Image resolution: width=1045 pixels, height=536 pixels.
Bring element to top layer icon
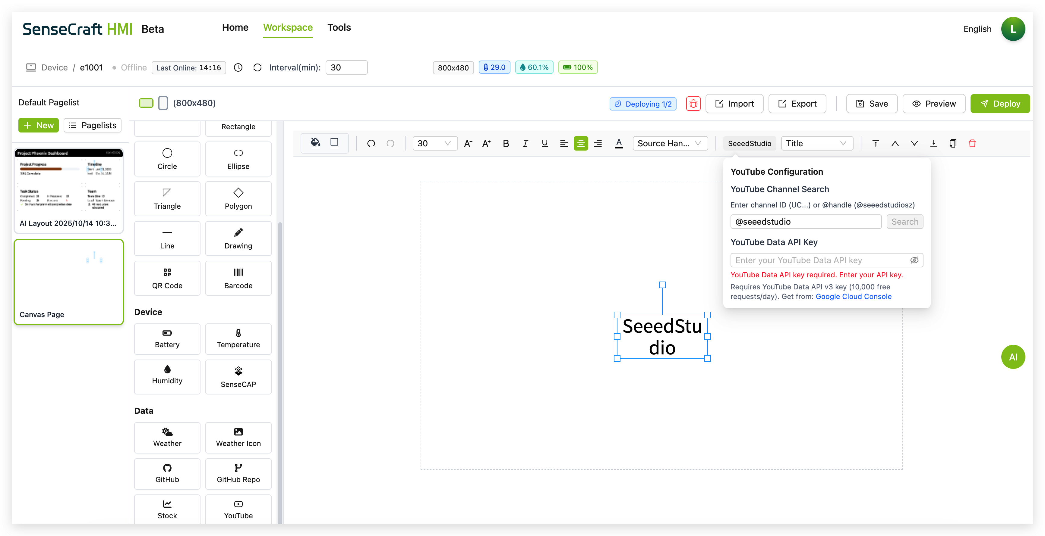tap(876, 143)
